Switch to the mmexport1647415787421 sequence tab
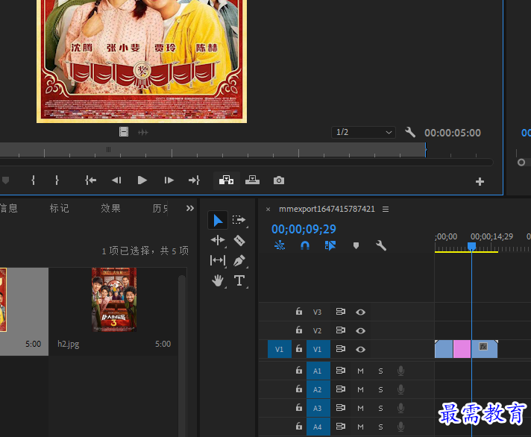The width and height of the screenshot is (531, 437). click(x=327, y=209)
